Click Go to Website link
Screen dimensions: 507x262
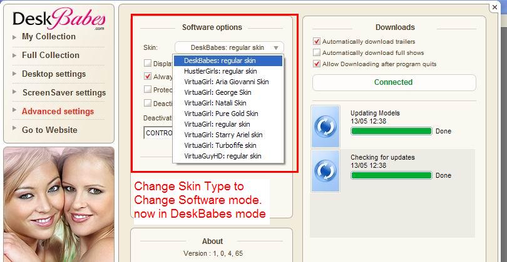(x=49, y=130)
